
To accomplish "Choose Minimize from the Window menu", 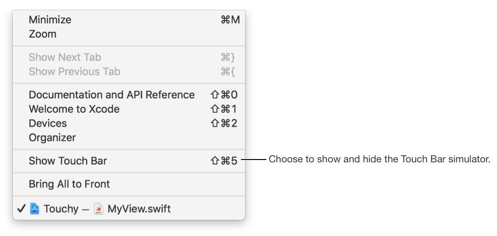I will tap(50, 20).
